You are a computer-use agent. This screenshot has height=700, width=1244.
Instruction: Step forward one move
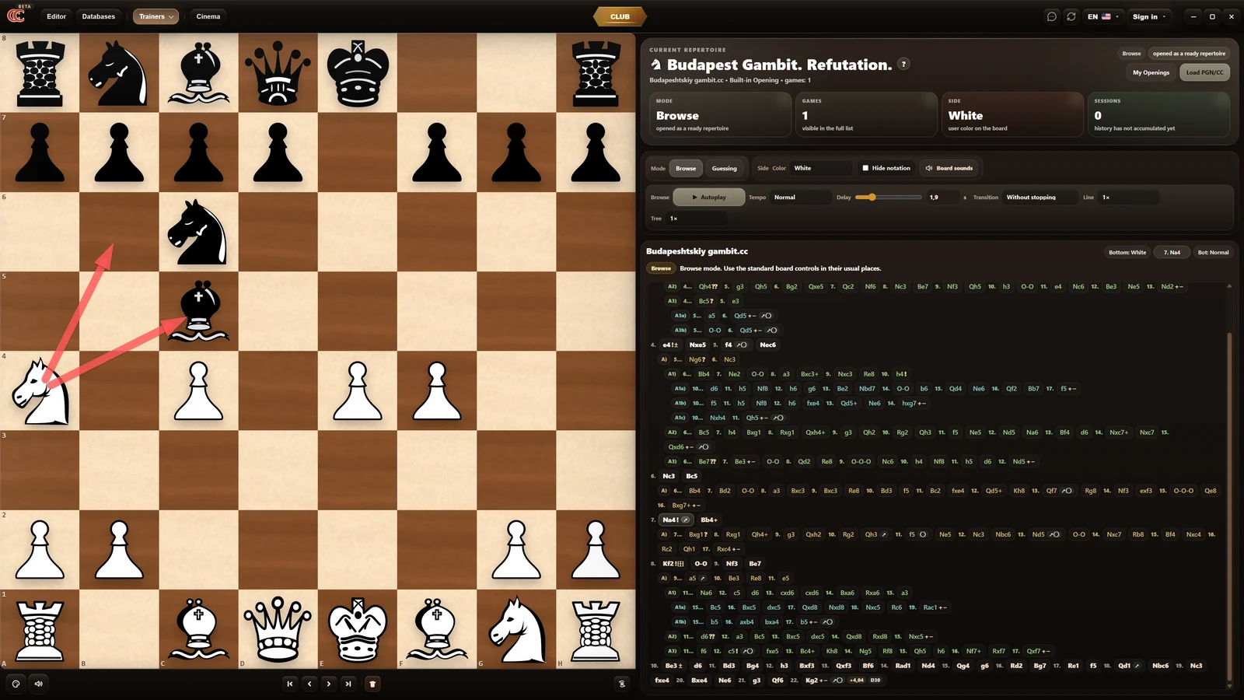[329, 684]
